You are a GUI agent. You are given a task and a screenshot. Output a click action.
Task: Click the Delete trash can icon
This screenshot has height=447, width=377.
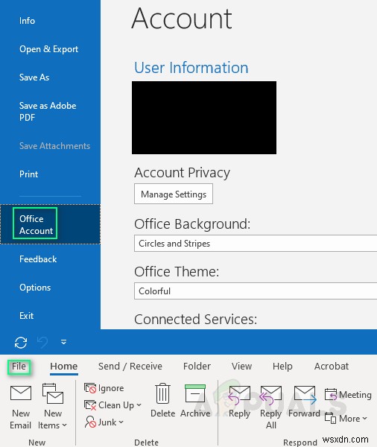point(163,393)
